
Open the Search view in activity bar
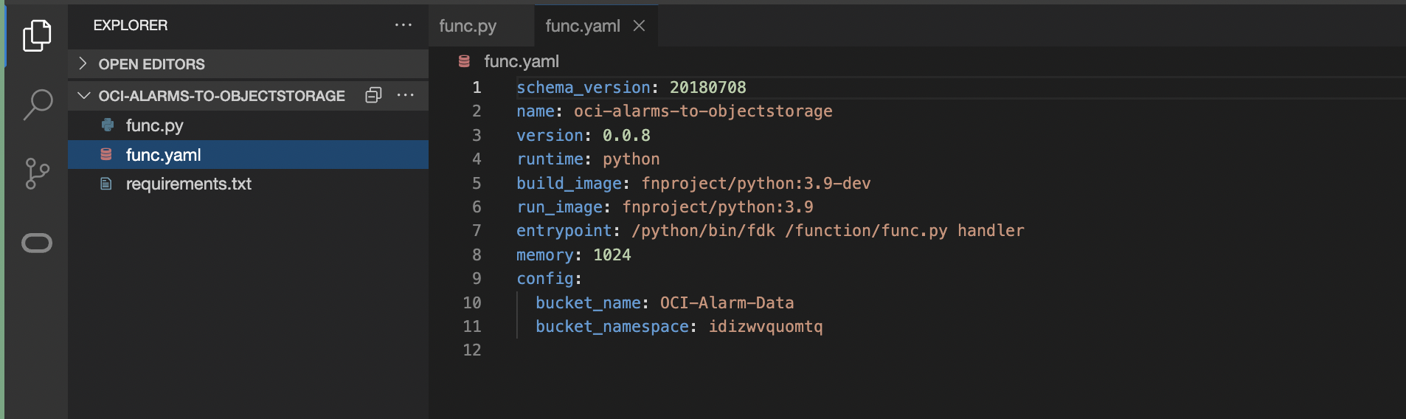[37, 105]
